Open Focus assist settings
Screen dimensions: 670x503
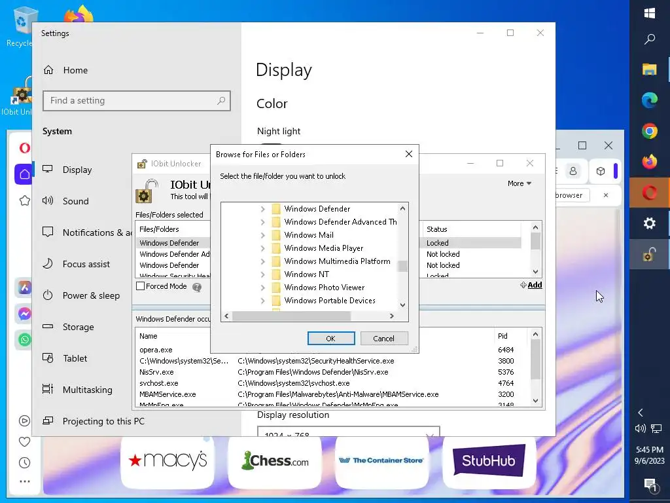(77, 265)
